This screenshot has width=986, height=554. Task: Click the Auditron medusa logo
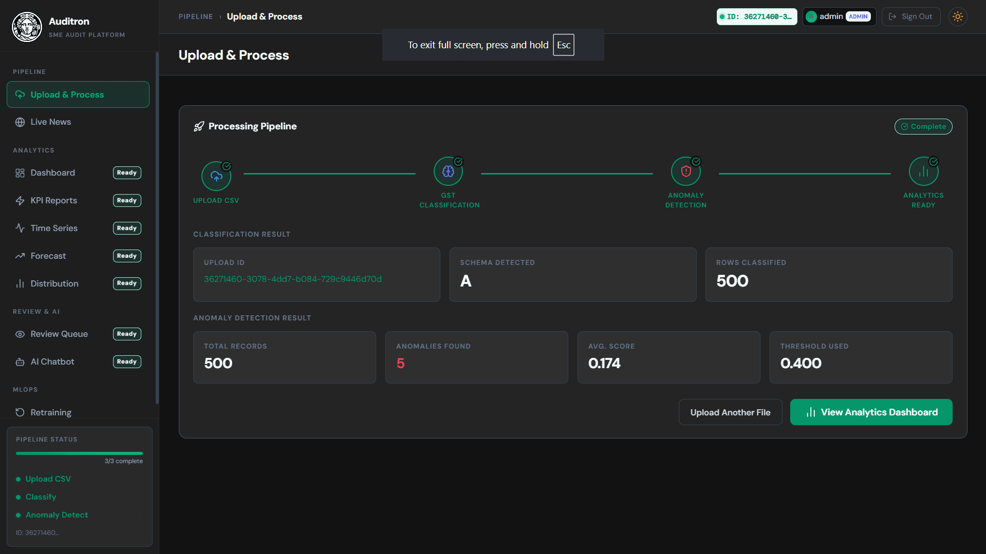pos(27,27)
